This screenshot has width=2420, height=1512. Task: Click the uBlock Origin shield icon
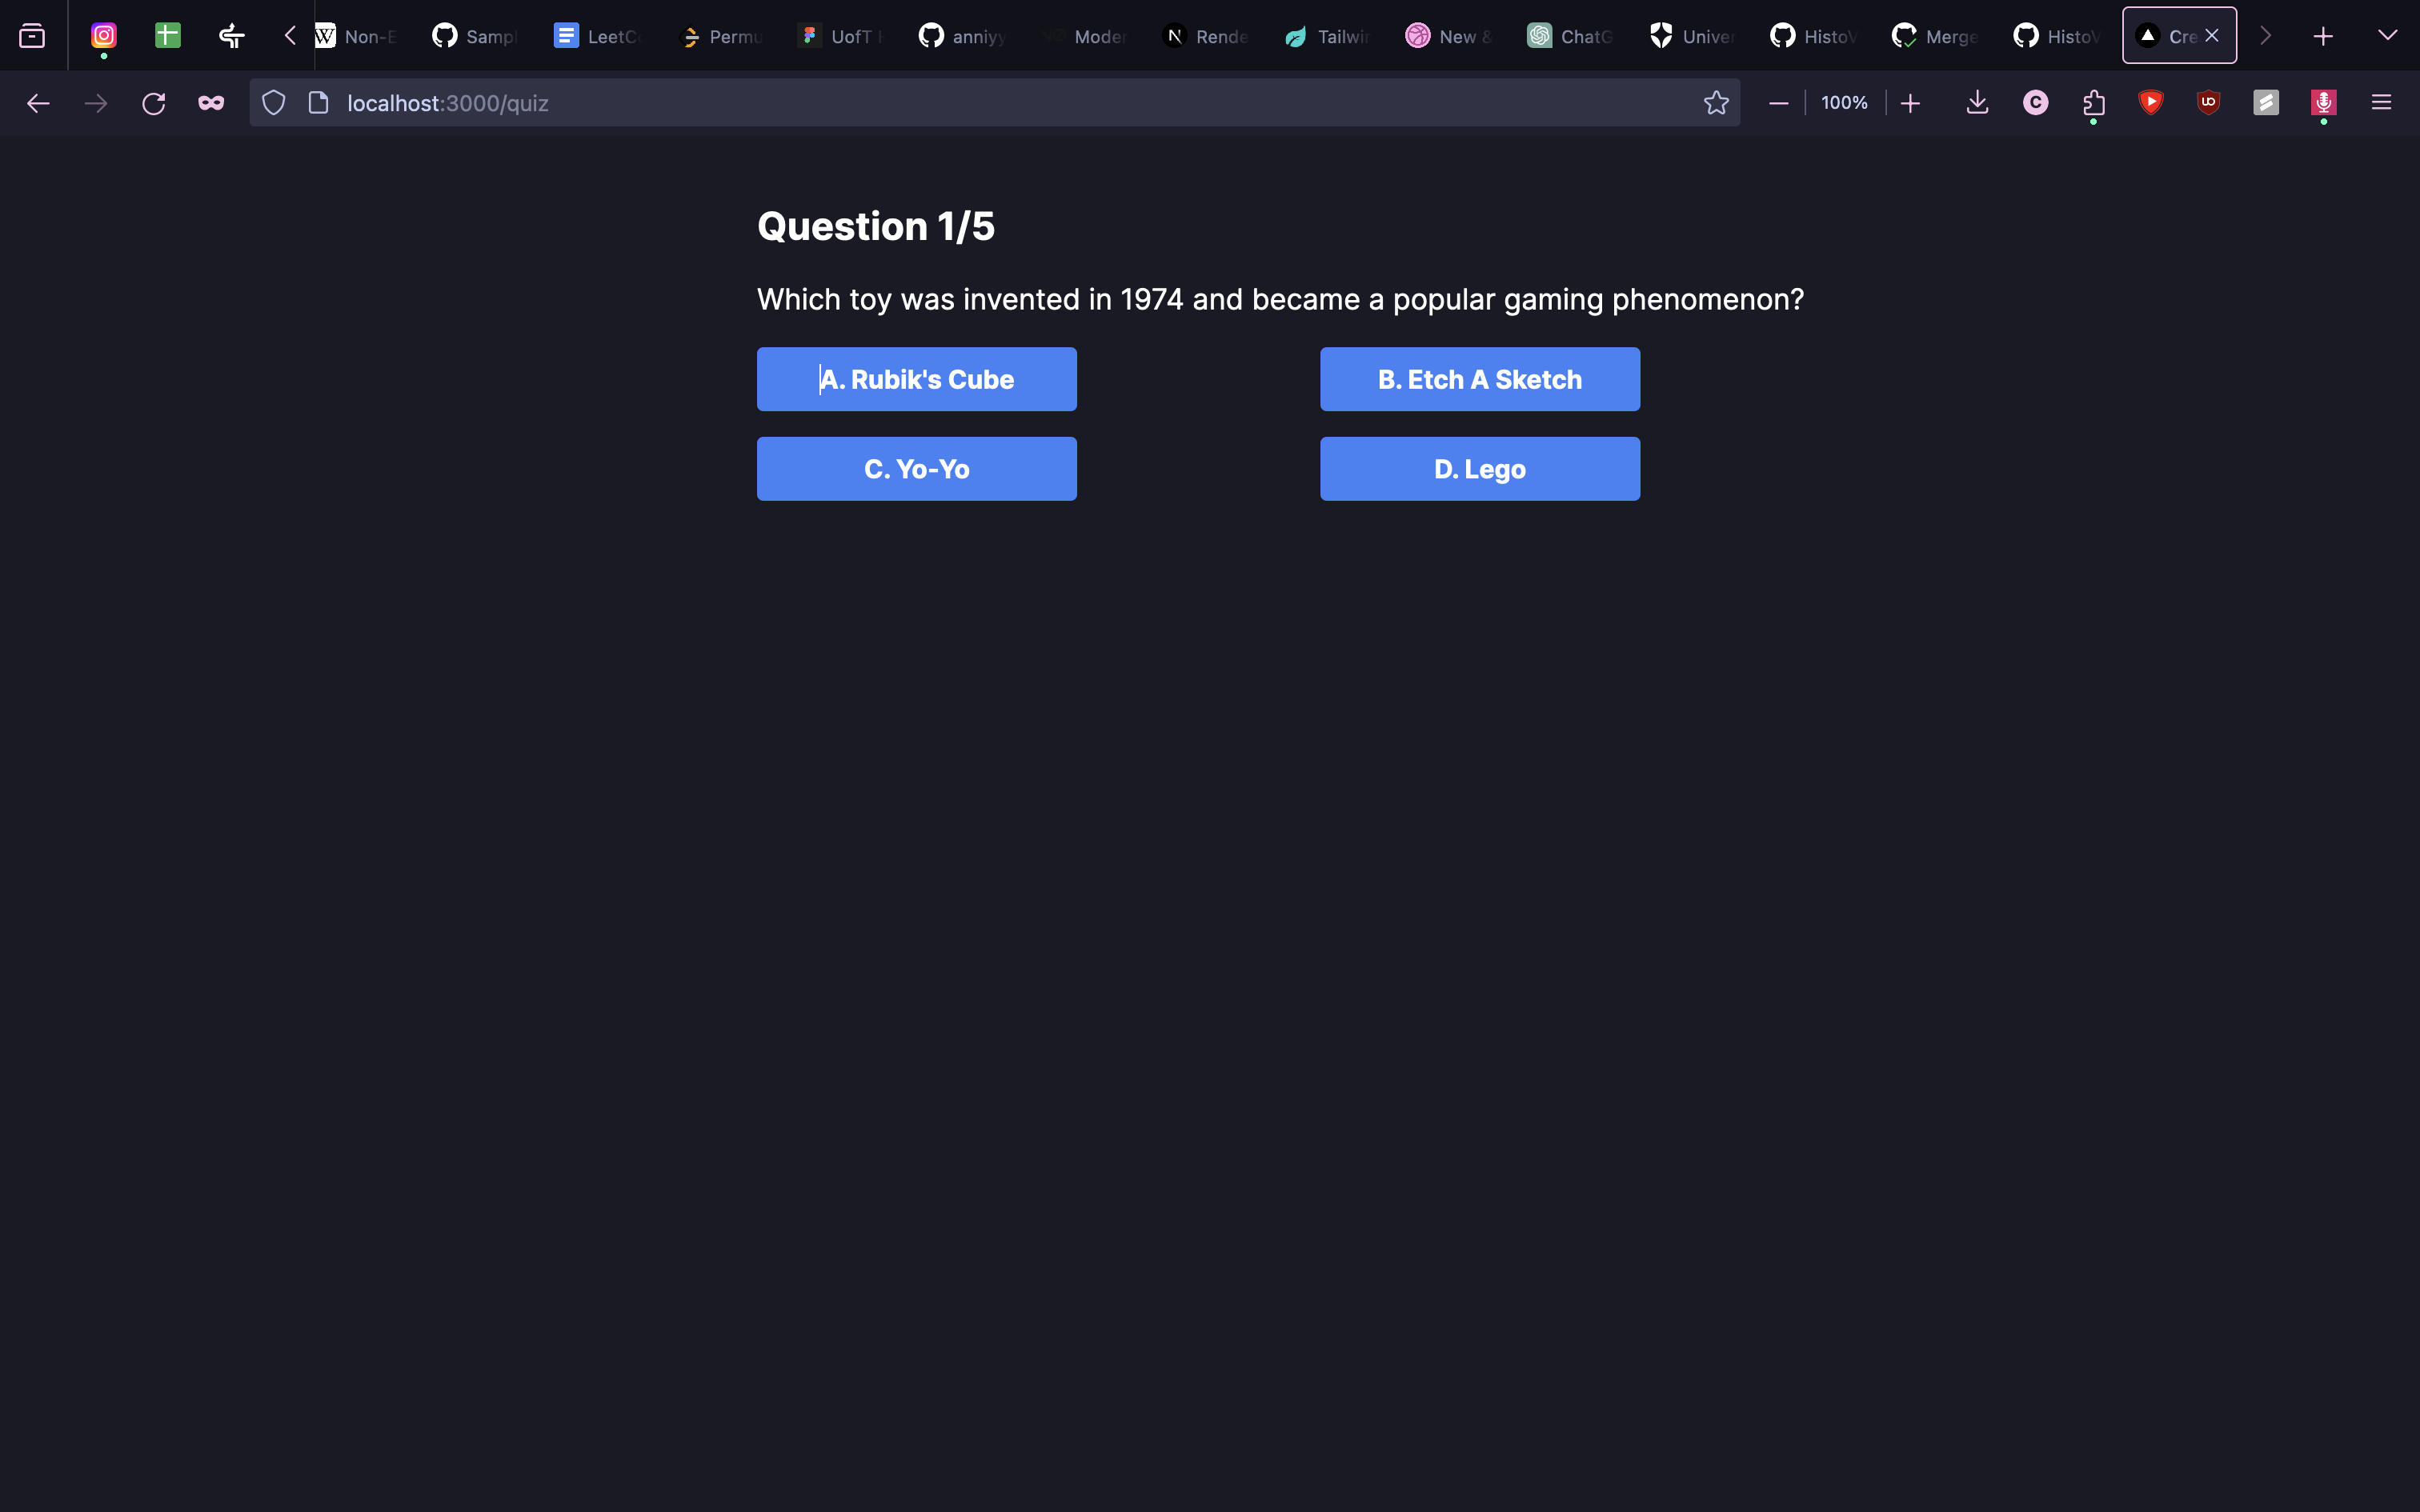[2208, 103]
